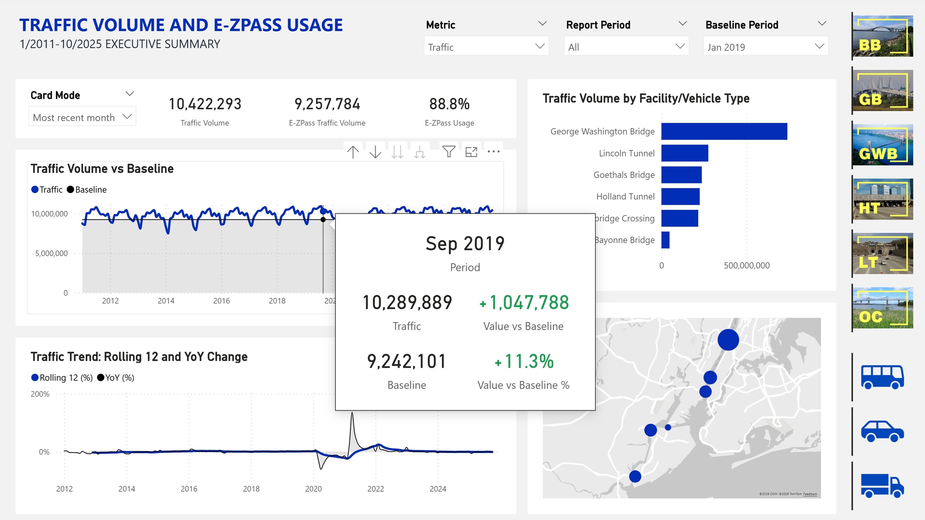The height and width of the screenshot is (520, 925).
Task: Click the George Washington Bridge bar
Action: tap(724, 131)
